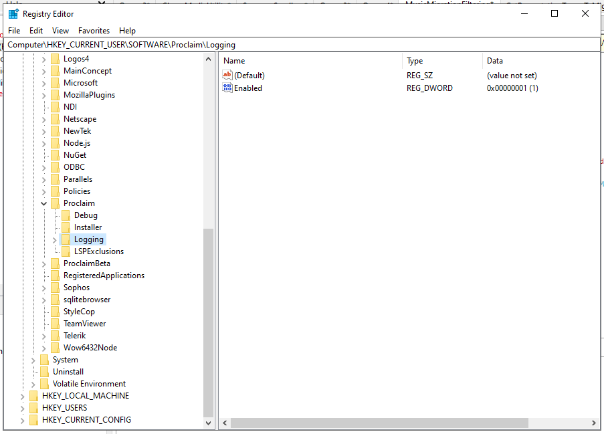Click the Logos4 folder icon
The height and width of the screenshot is (434, 604).
[x=56, y=59]
